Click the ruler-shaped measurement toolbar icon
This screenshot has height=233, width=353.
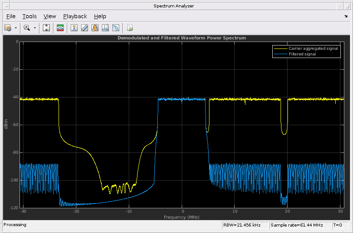tap(85, 28)
